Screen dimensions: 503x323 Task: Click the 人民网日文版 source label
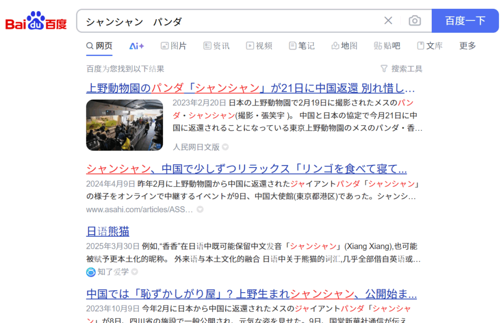[196, 147]
